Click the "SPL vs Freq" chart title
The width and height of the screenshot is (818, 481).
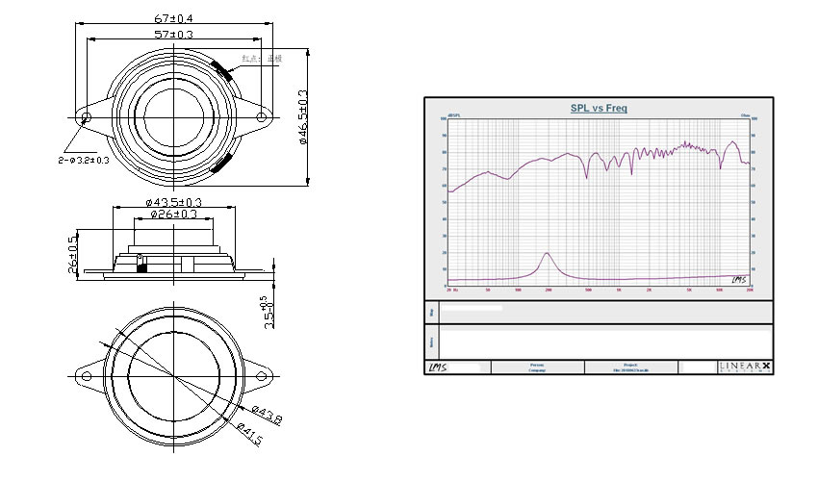[x=599, y=109]
